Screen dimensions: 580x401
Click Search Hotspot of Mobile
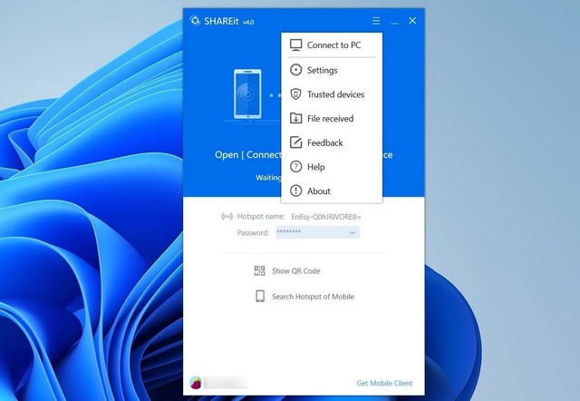(x=313, y=297)
